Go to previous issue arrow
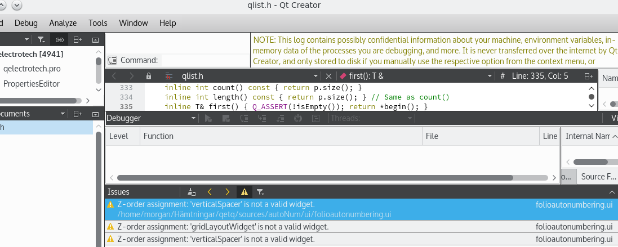Viewport: 618px width, 247px height. coord(210,192)
